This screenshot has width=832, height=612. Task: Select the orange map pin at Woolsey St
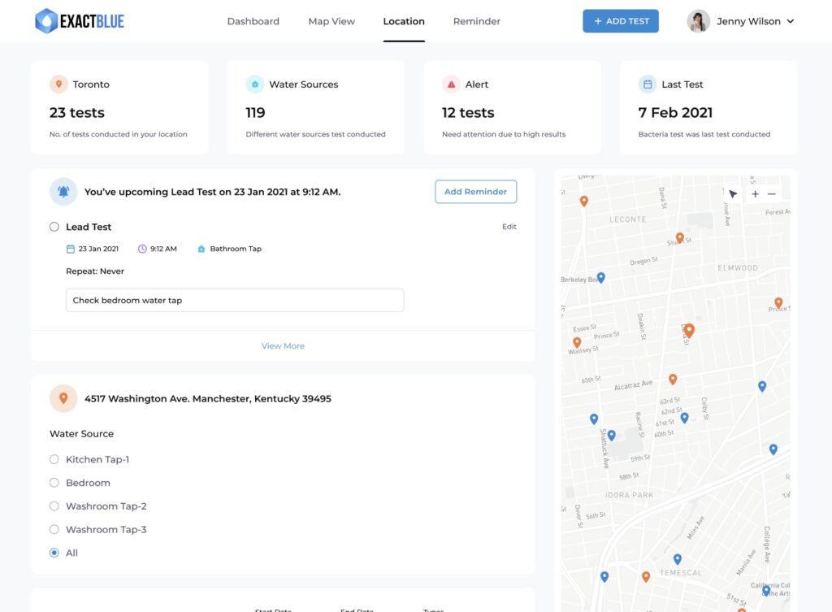pyautogui.click(x=577, y=342)
